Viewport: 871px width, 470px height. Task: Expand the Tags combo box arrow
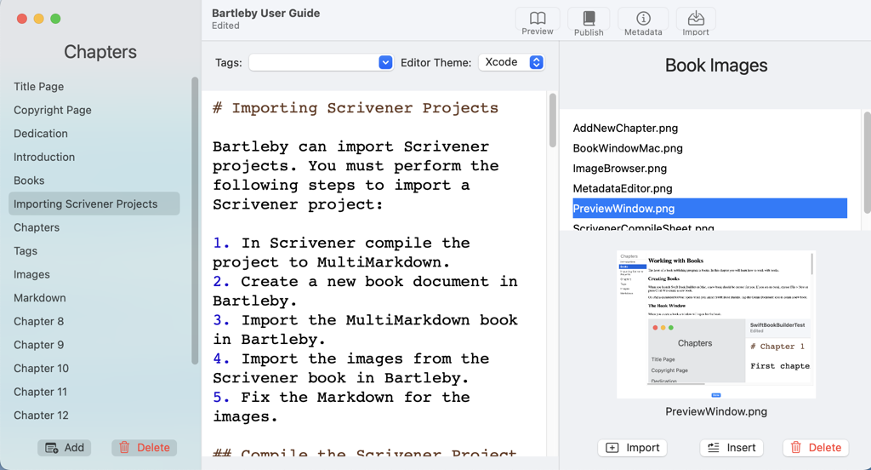point(385,62)
